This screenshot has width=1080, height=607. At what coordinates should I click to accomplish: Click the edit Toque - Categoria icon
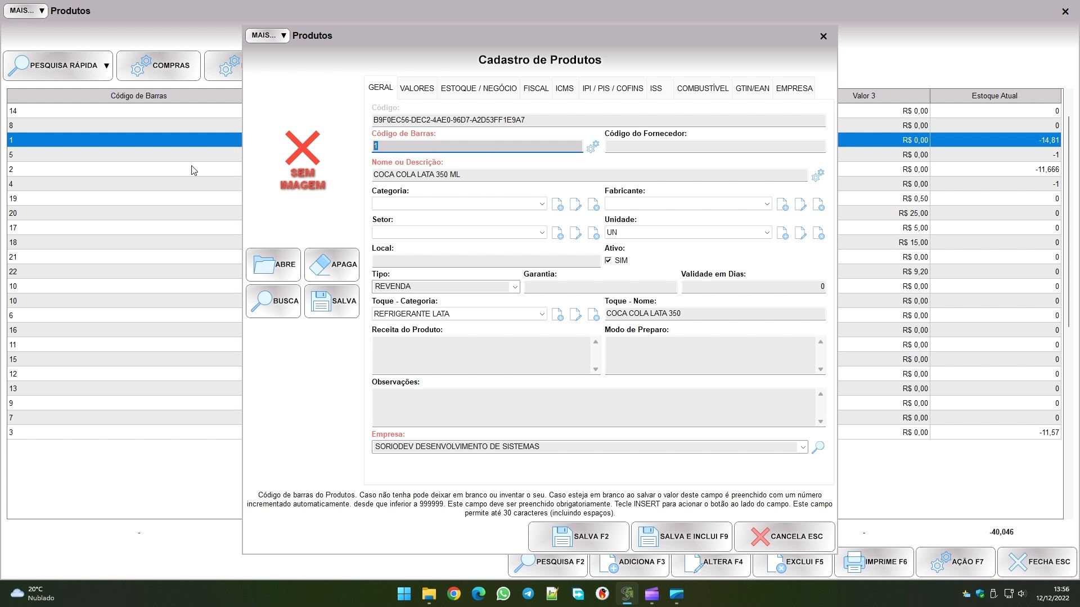point(575,315)
